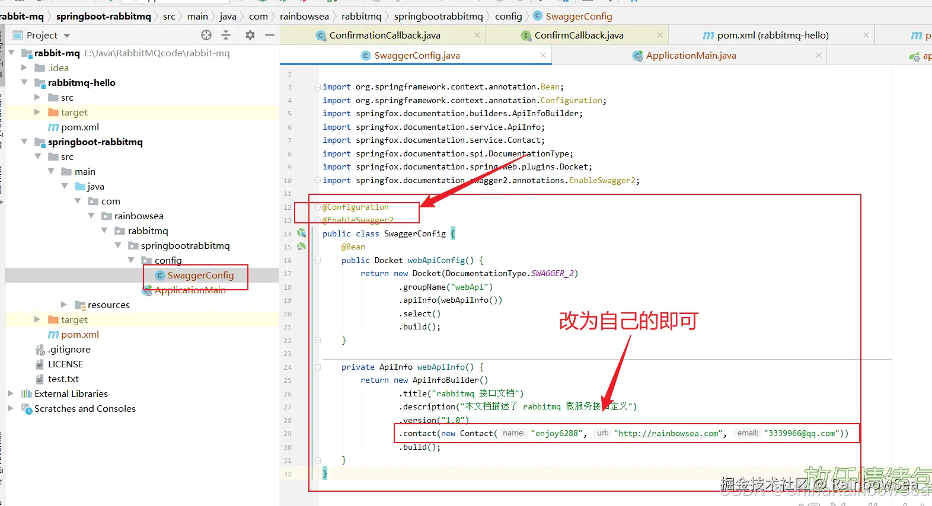Viewport: 932px width, 506px height.
Task: Expand Scratches and Consoles node
Action: pyautogui.click(x=11, y=408)
